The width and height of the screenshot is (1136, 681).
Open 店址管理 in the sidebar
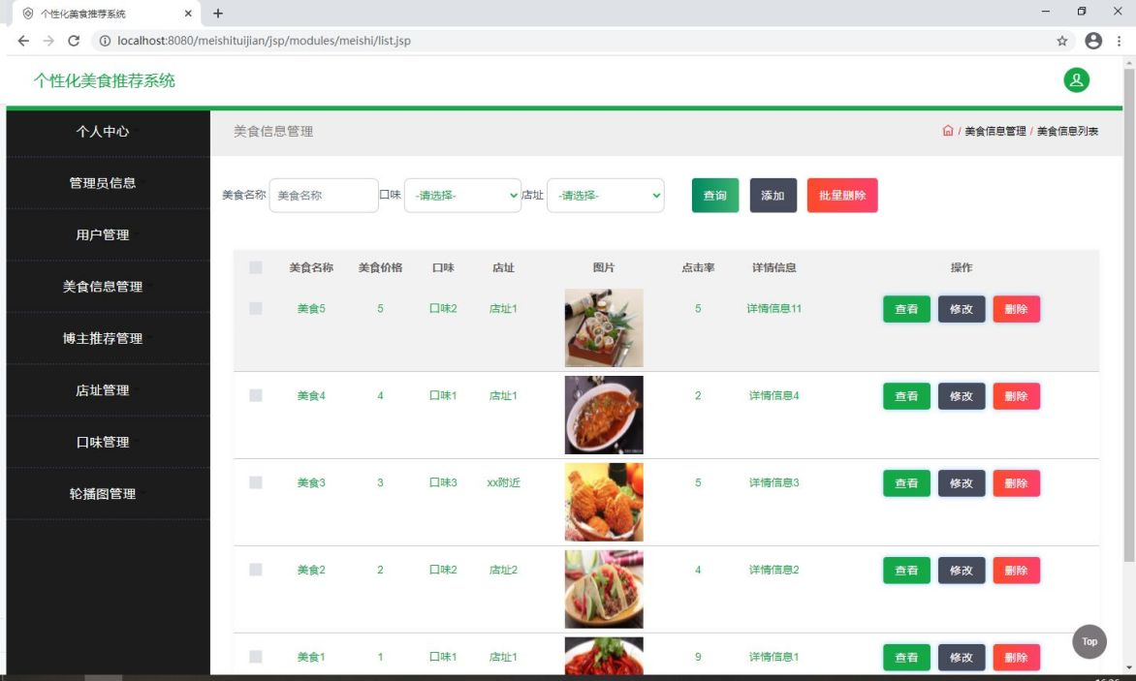(x=103, y=390)
